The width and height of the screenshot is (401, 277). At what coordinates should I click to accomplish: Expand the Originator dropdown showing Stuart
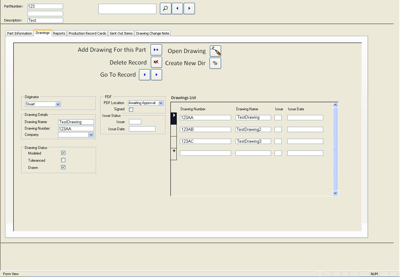coord(58,104)
